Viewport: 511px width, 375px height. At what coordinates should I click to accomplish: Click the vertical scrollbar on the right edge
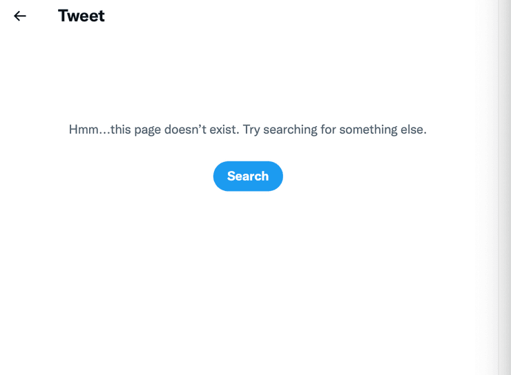pos(504,187)
